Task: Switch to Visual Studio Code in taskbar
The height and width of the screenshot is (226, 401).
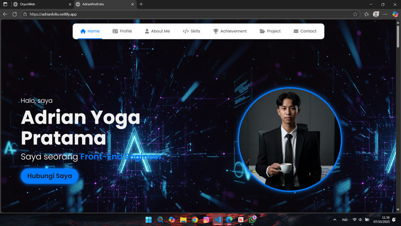Action: 217,220
